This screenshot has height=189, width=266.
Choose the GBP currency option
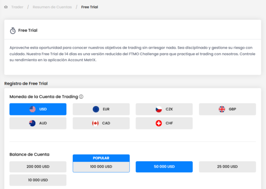point(227,109)
